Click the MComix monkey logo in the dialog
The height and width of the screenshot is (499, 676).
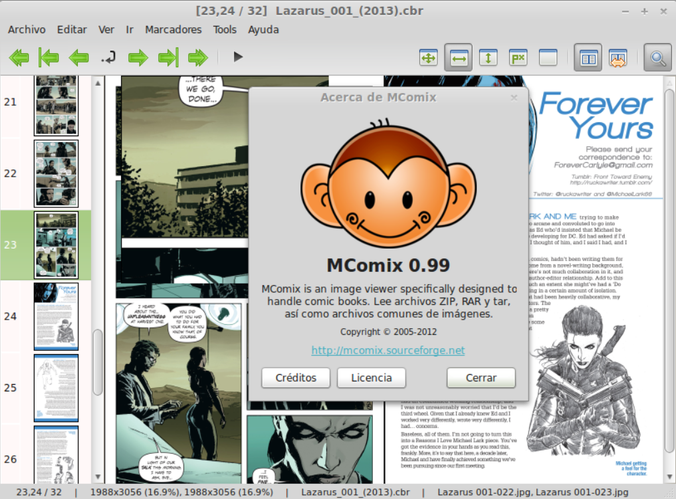[388, 183]
